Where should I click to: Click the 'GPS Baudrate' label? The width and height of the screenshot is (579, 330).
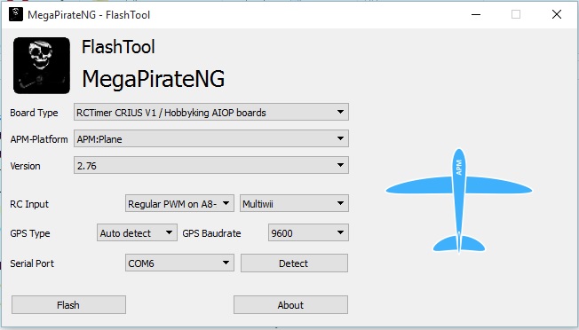[x=211, y=233]
